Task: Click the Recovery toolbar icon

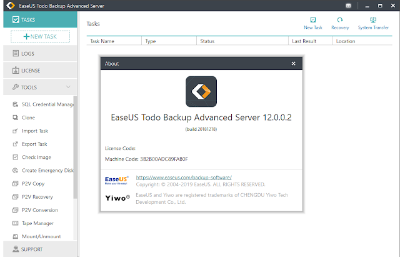Action: [340, 19]
